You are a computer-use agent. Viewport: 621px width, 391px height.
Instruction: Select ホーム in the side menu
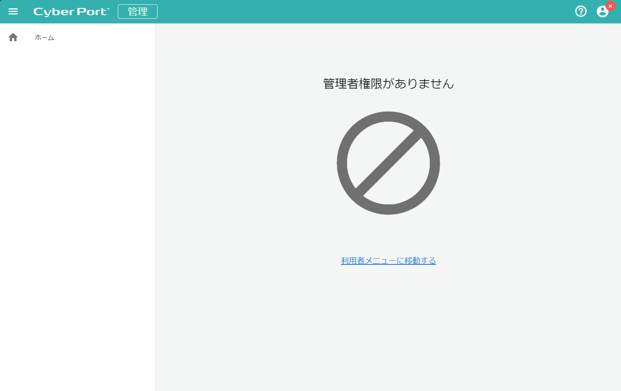(44, 38)
